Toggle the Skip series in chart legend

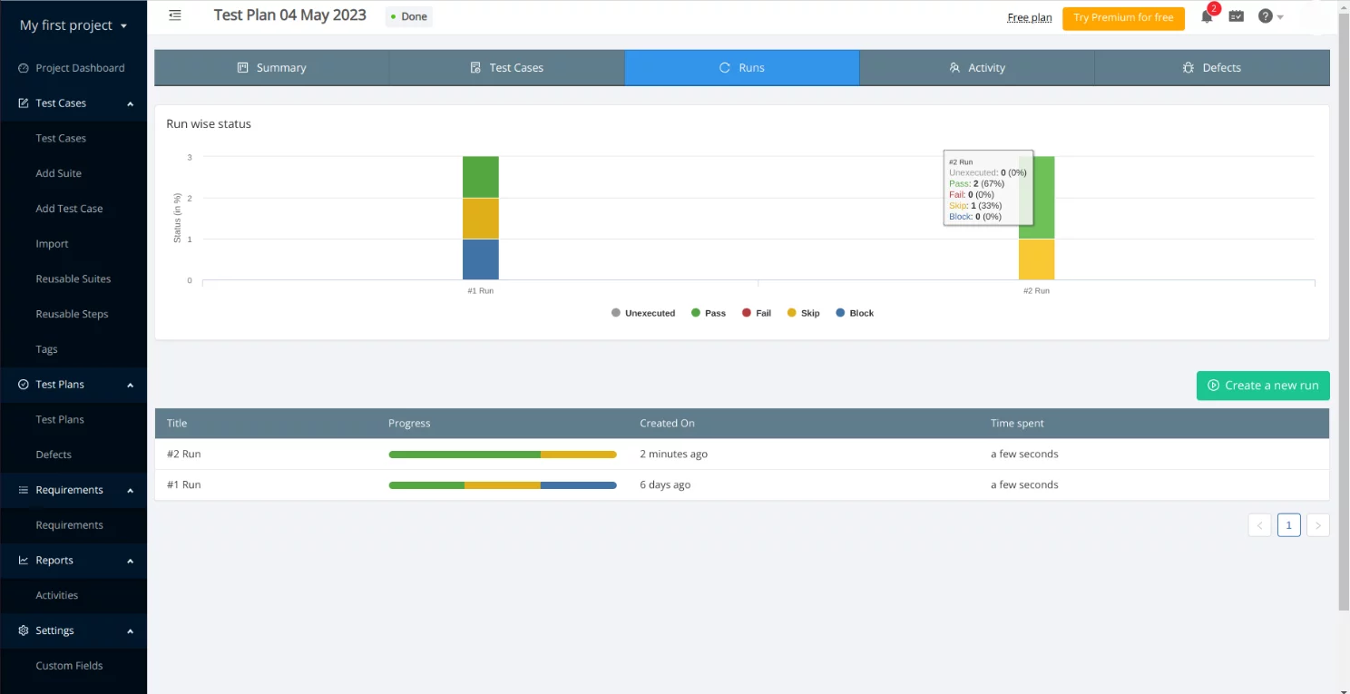click(802, 313)
